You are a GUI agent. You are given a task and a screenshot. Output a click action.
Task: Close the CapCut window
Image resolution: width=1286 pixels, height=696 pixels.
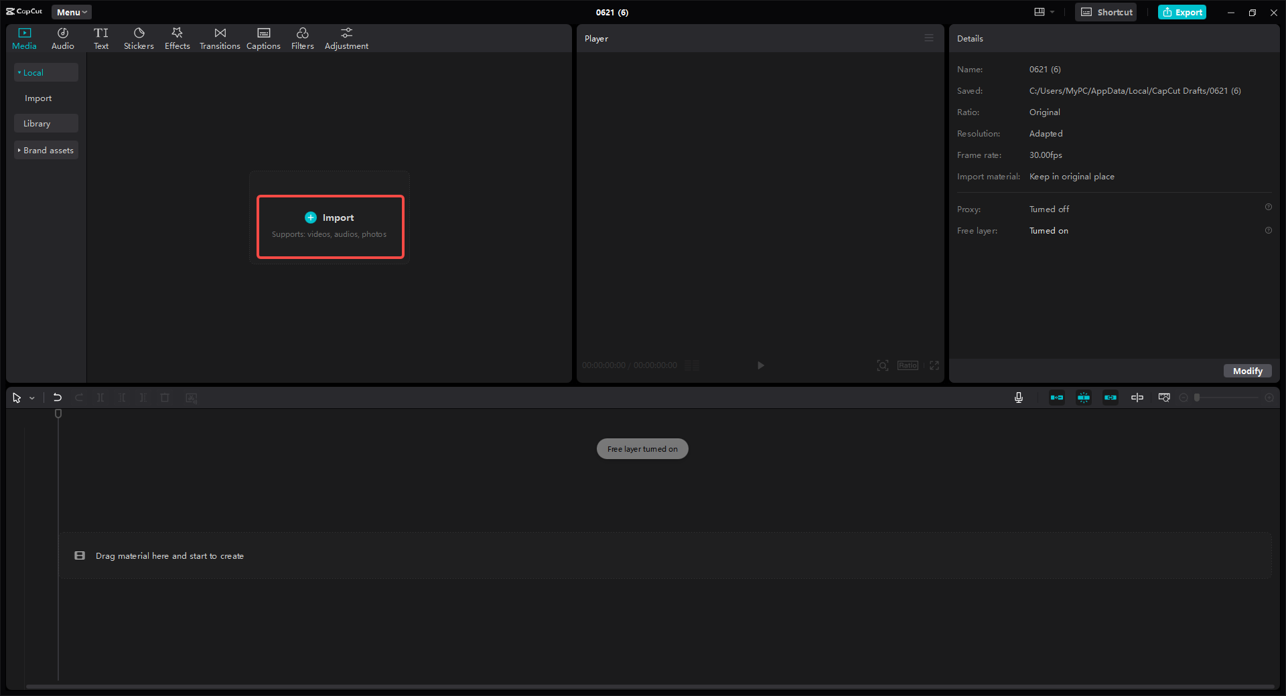1274,12
